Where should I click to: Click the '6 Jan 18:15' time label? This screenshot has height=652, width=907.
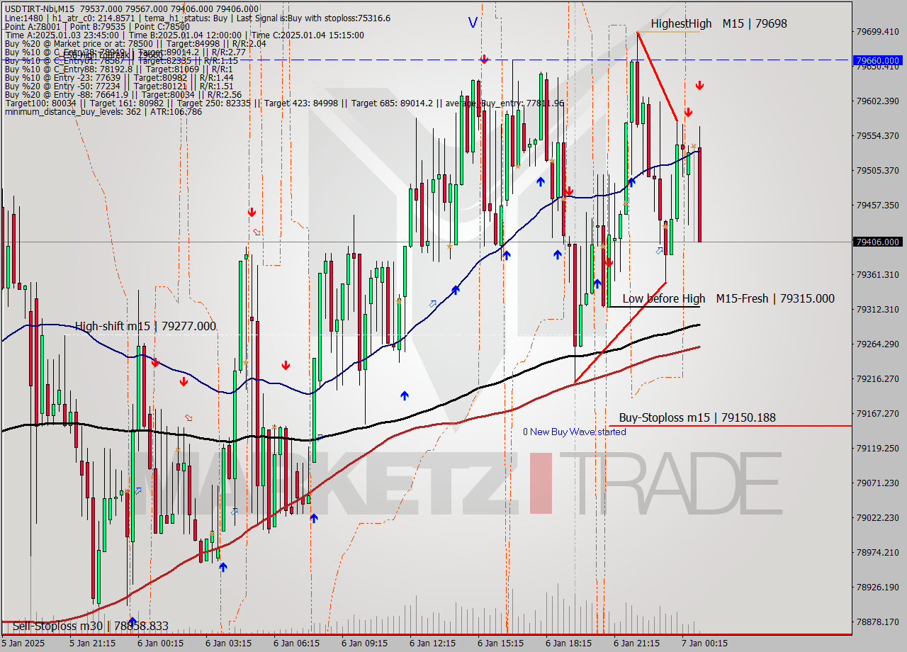[568, 643]
